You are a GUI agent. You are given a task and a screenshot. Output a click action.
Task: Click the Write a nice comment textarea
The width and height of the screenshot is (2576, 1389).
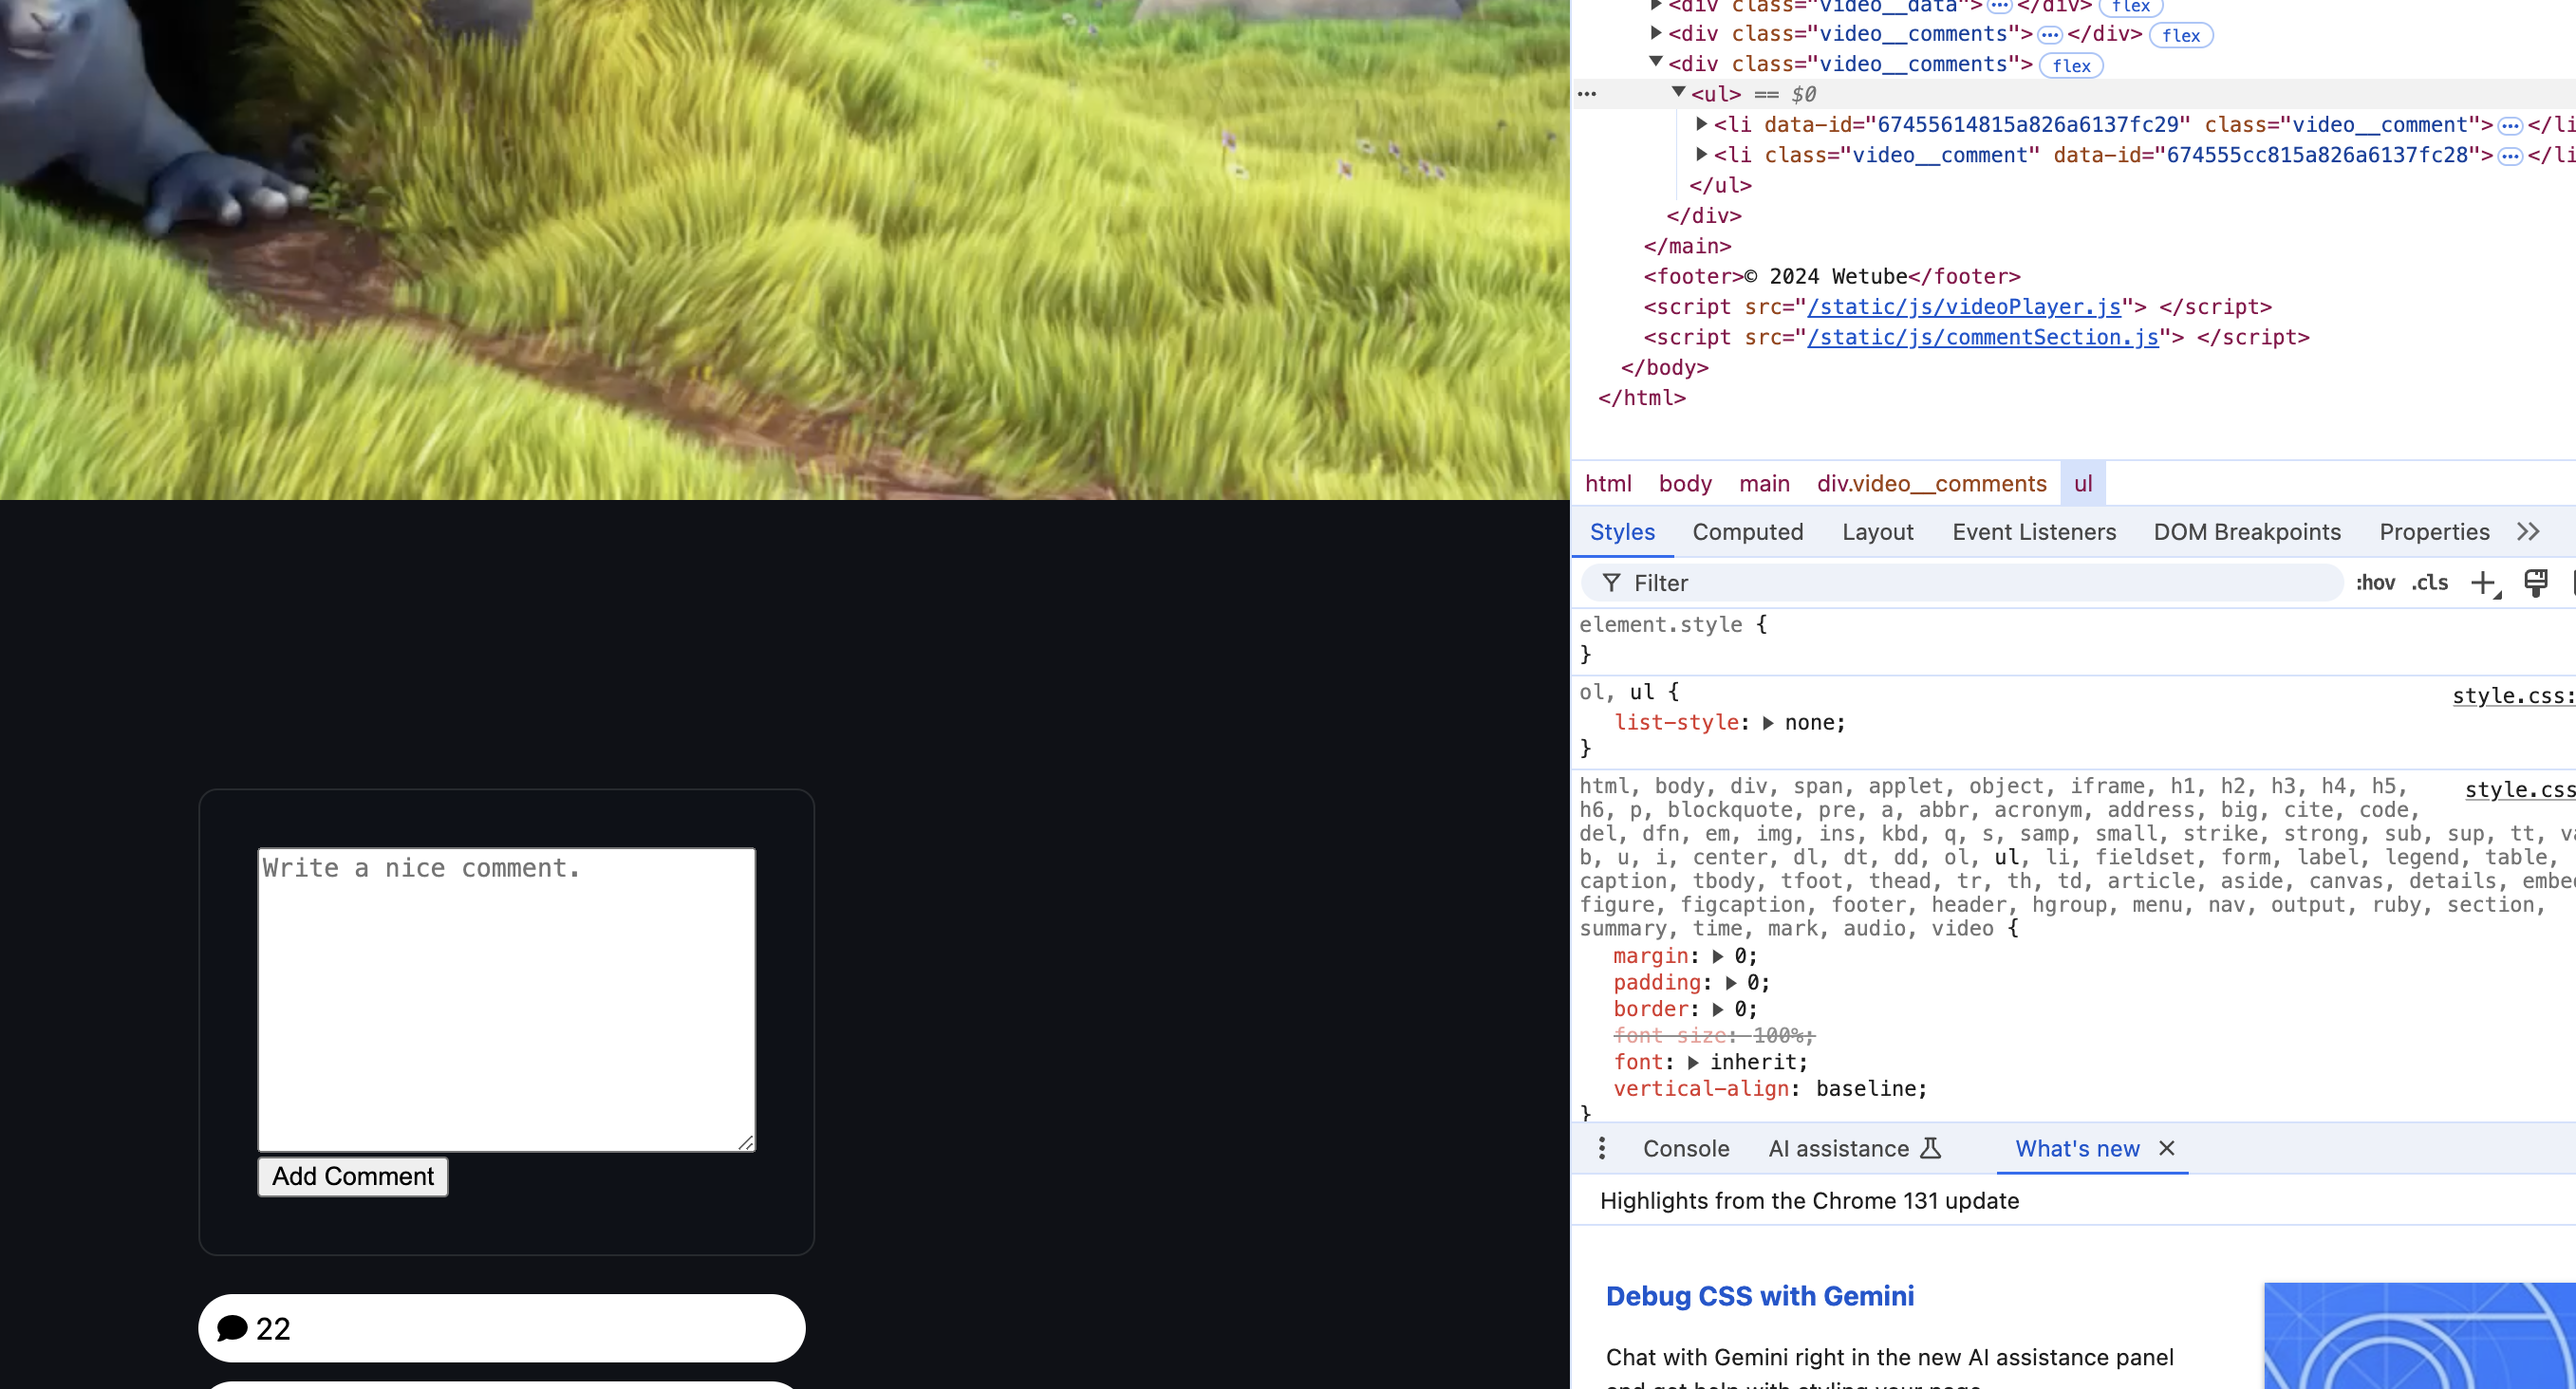coord(506,999)
